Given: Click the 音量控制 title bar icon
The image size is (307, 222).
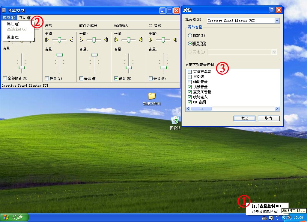Looking at the screenshot, I should [x=4, y=10].
